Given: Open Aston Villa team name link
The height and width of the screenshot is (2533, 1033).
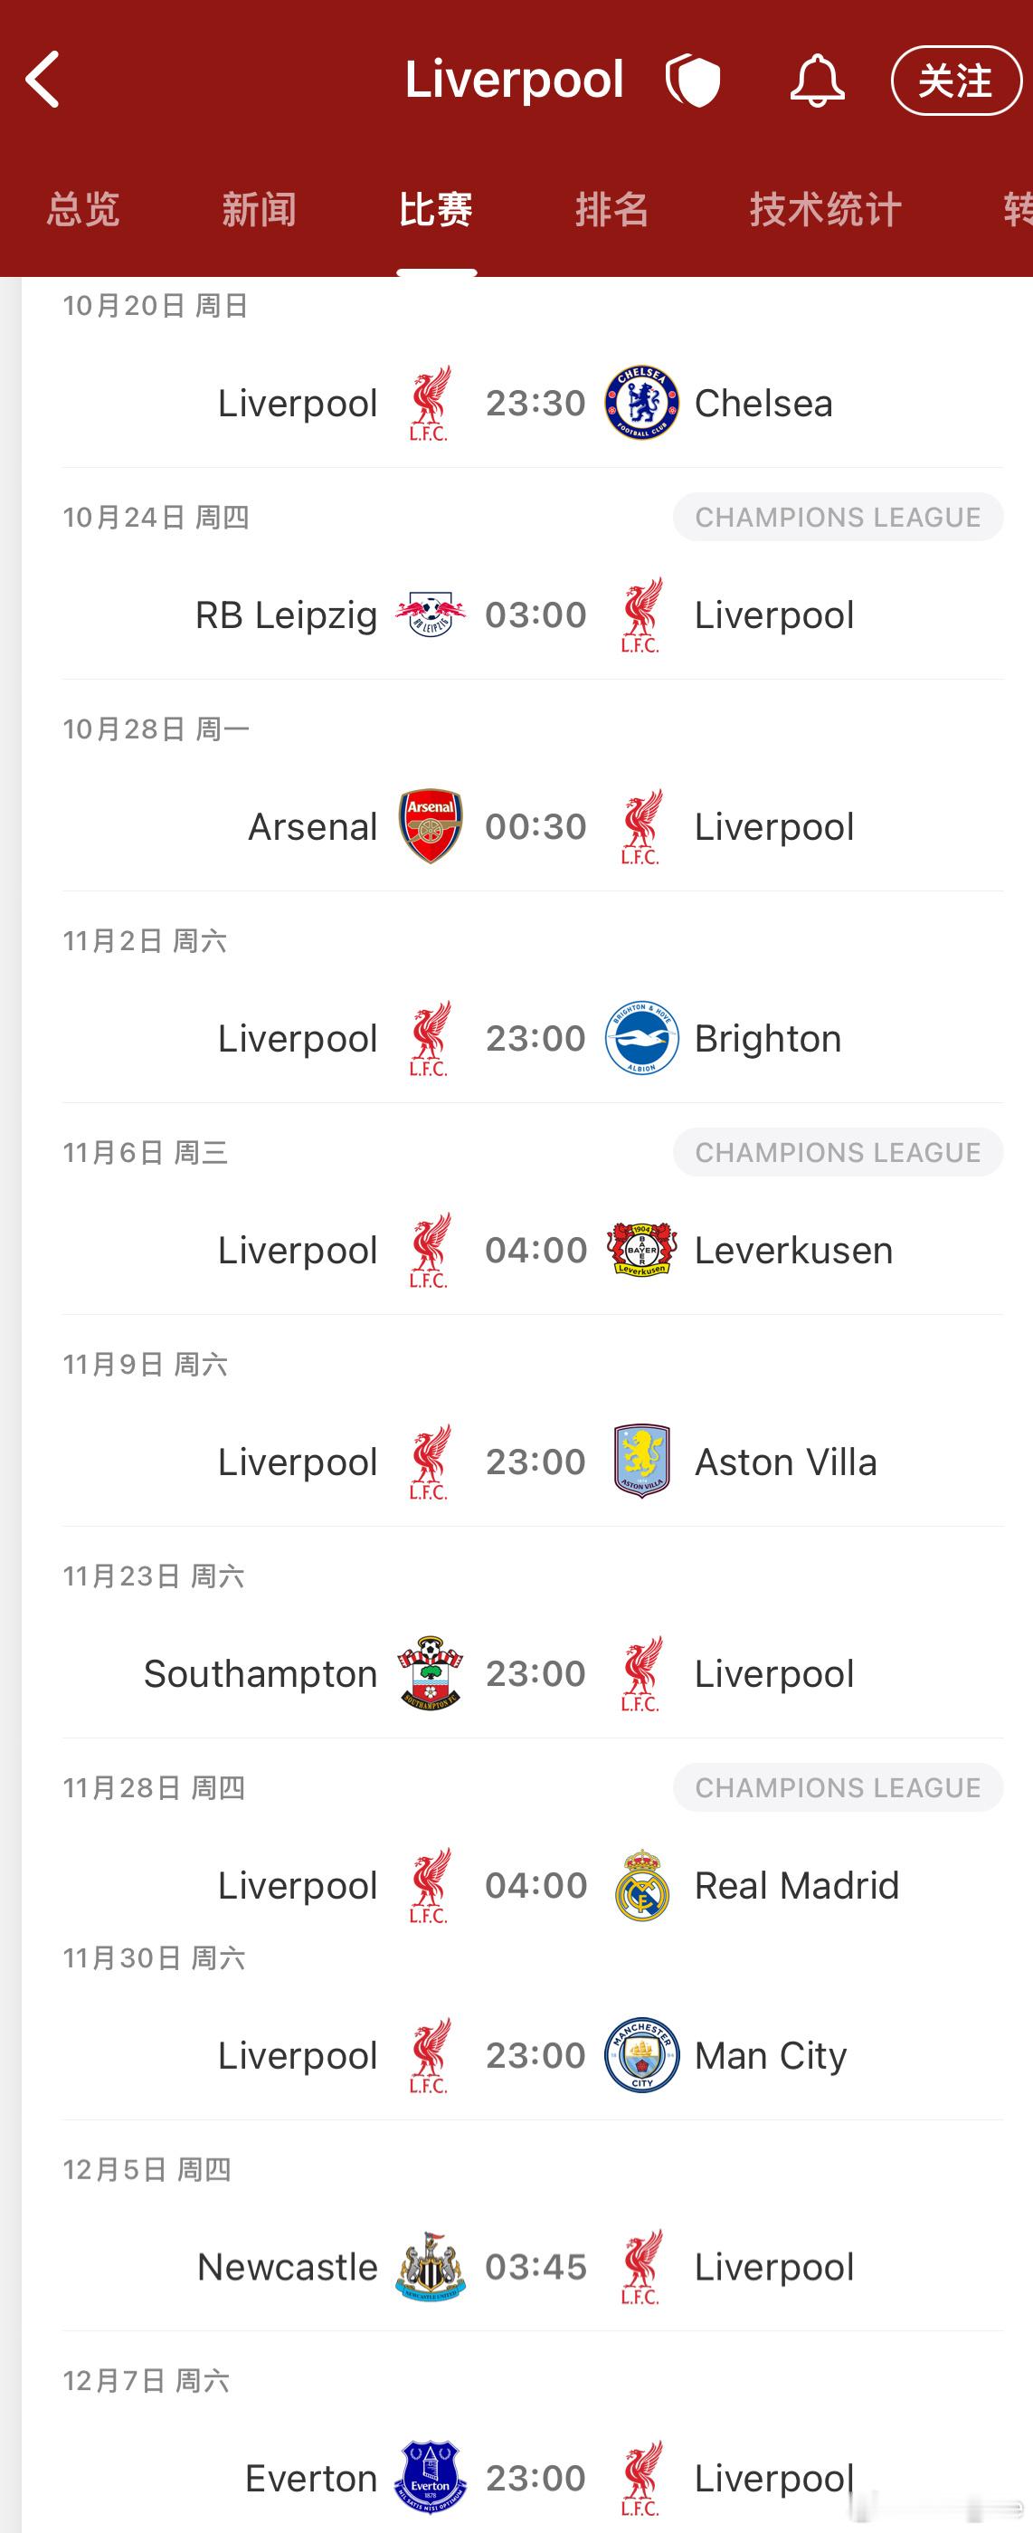Looking at the screenshot, I should pos(785,1462).
